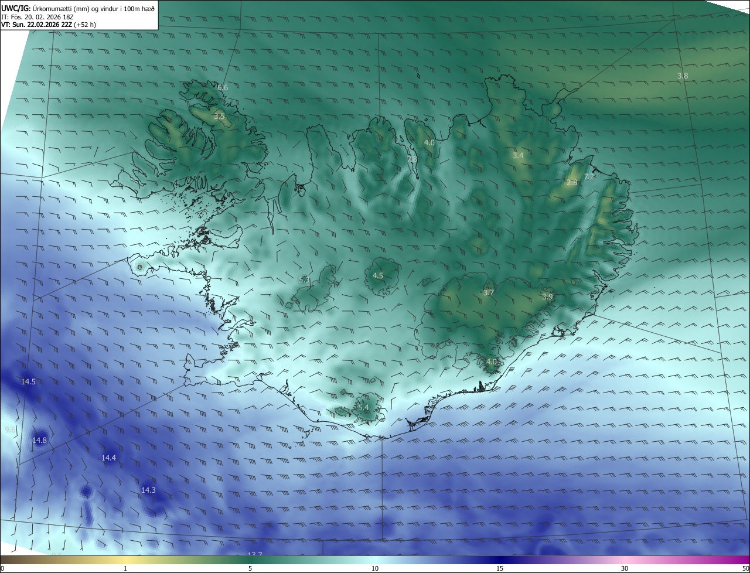Click the 14.5 value over the southwestern sea

(28, 381)
